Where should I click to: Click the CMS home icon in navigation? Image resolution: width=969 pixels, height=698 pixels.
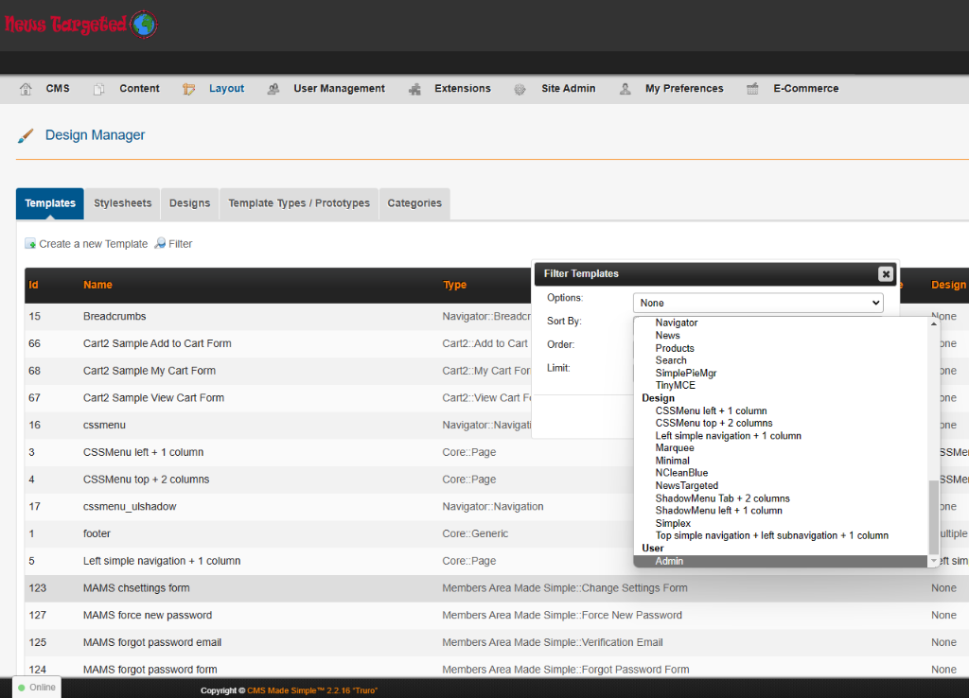[x=26, y=89]
